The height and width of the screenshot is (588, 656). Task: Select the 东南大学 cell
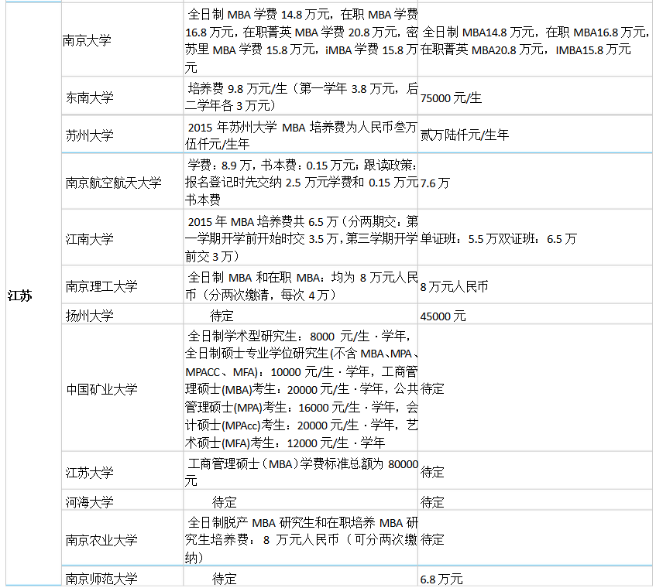(122, 96)
